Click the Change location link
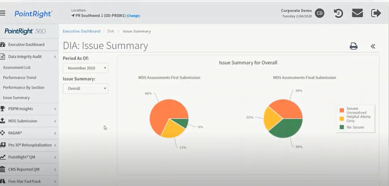The width and height of the screenshot is (389, 186). [133, 16]
